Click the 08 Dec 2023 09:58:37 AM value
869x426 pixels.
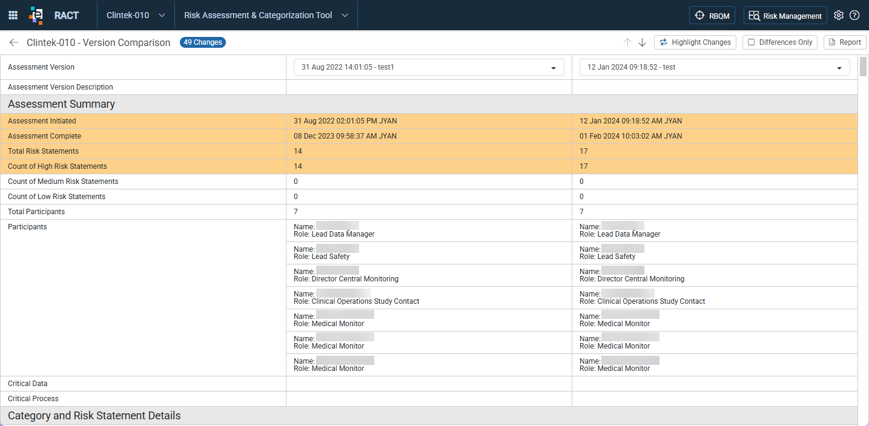coord(345,136)
